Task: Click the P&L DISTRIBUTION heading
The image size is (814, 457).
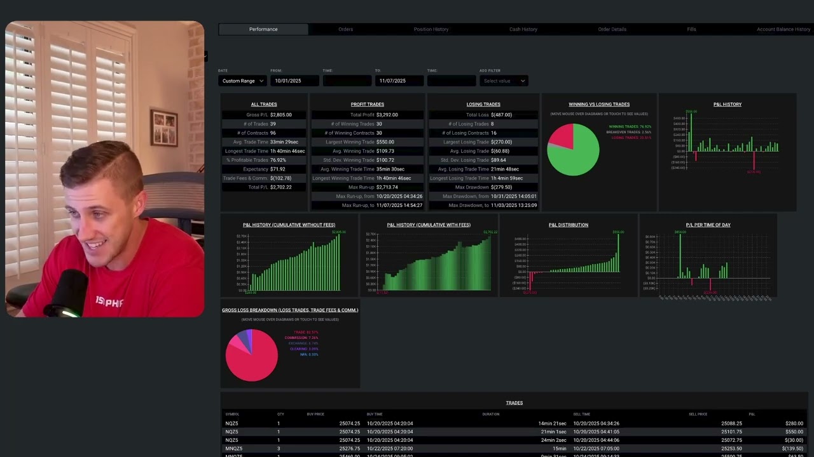Action: [x=569, y=225]
